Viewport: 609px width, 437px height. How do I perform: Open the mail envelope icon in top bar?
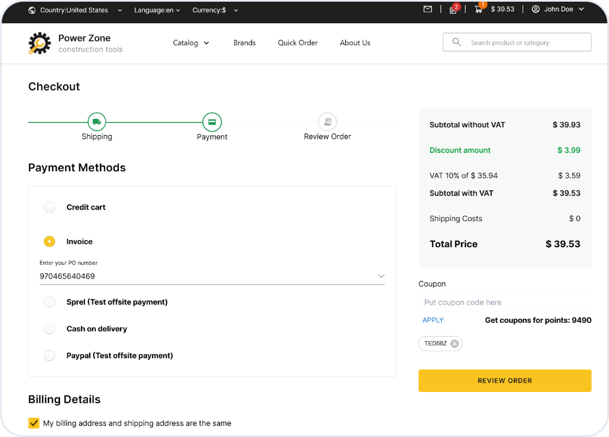(x=428, y=9)
